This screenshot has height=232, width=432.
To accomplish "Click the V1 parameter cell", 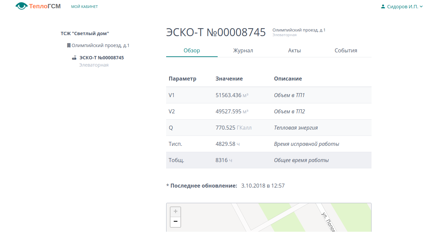I will click(171, 95).
